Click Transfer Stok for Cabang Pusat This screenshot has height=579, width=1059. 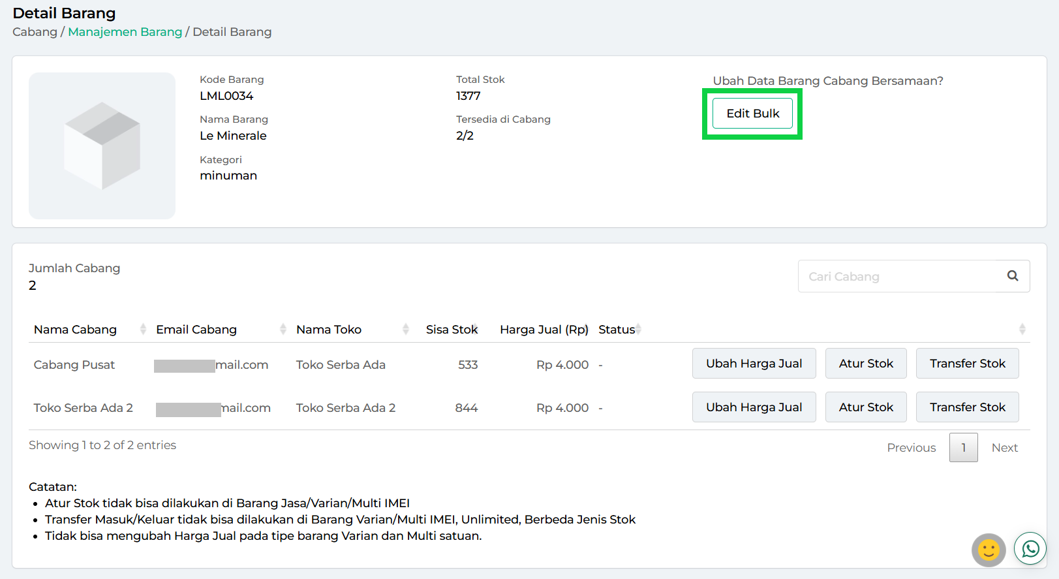coord(967,364)
